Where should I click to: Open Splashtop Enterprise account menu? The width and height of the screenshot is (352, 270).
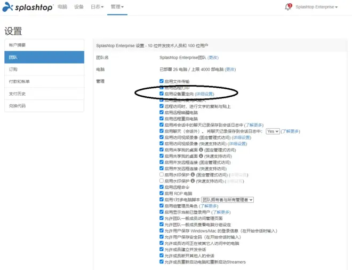316,7
